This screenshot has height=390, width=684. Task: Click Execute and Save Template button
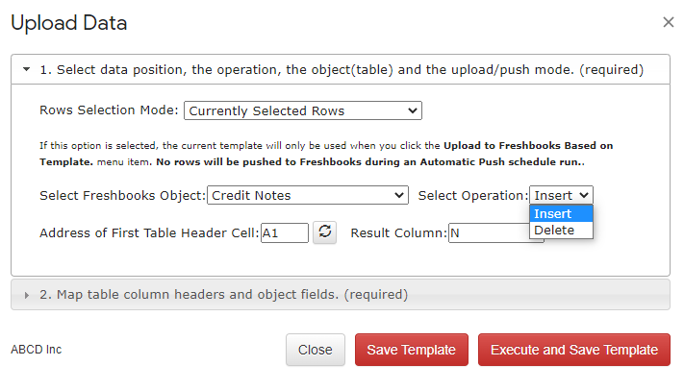tap(574, 350)
